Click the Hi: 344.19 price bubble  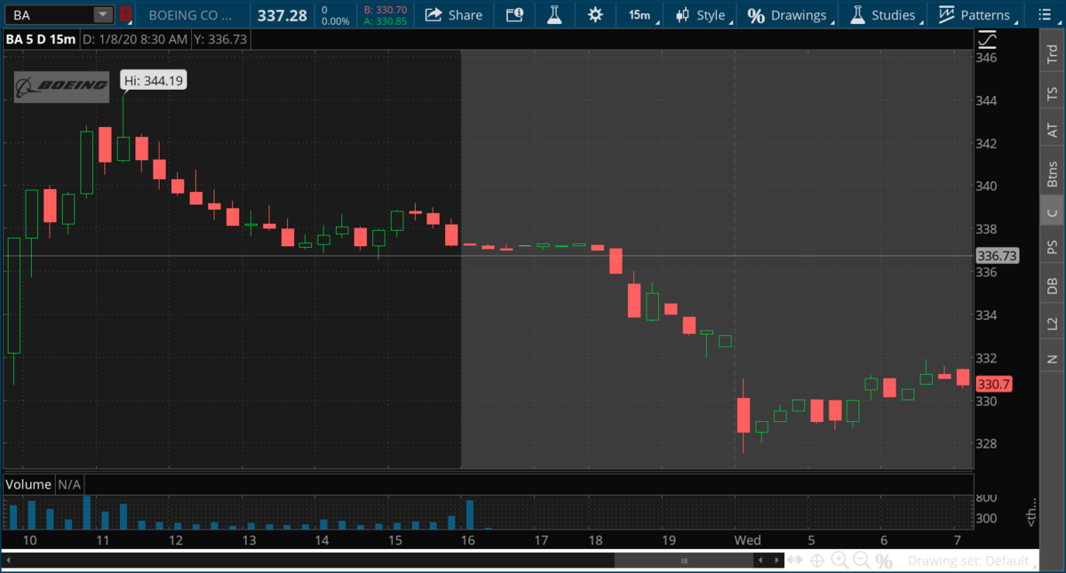tap(154, 81)
